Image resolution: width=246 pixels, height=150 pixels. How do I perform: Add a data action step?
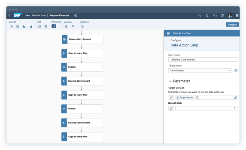67,27
